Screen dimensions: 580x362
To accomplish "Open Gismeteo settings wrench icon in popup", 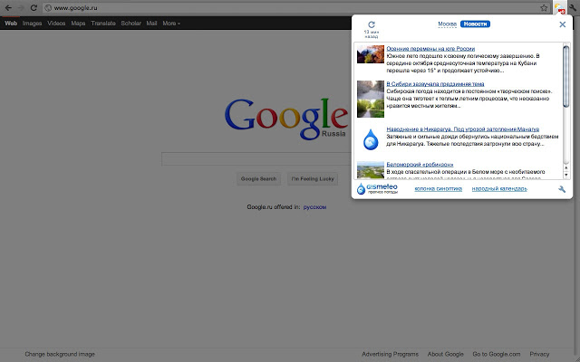I will 562,189.
